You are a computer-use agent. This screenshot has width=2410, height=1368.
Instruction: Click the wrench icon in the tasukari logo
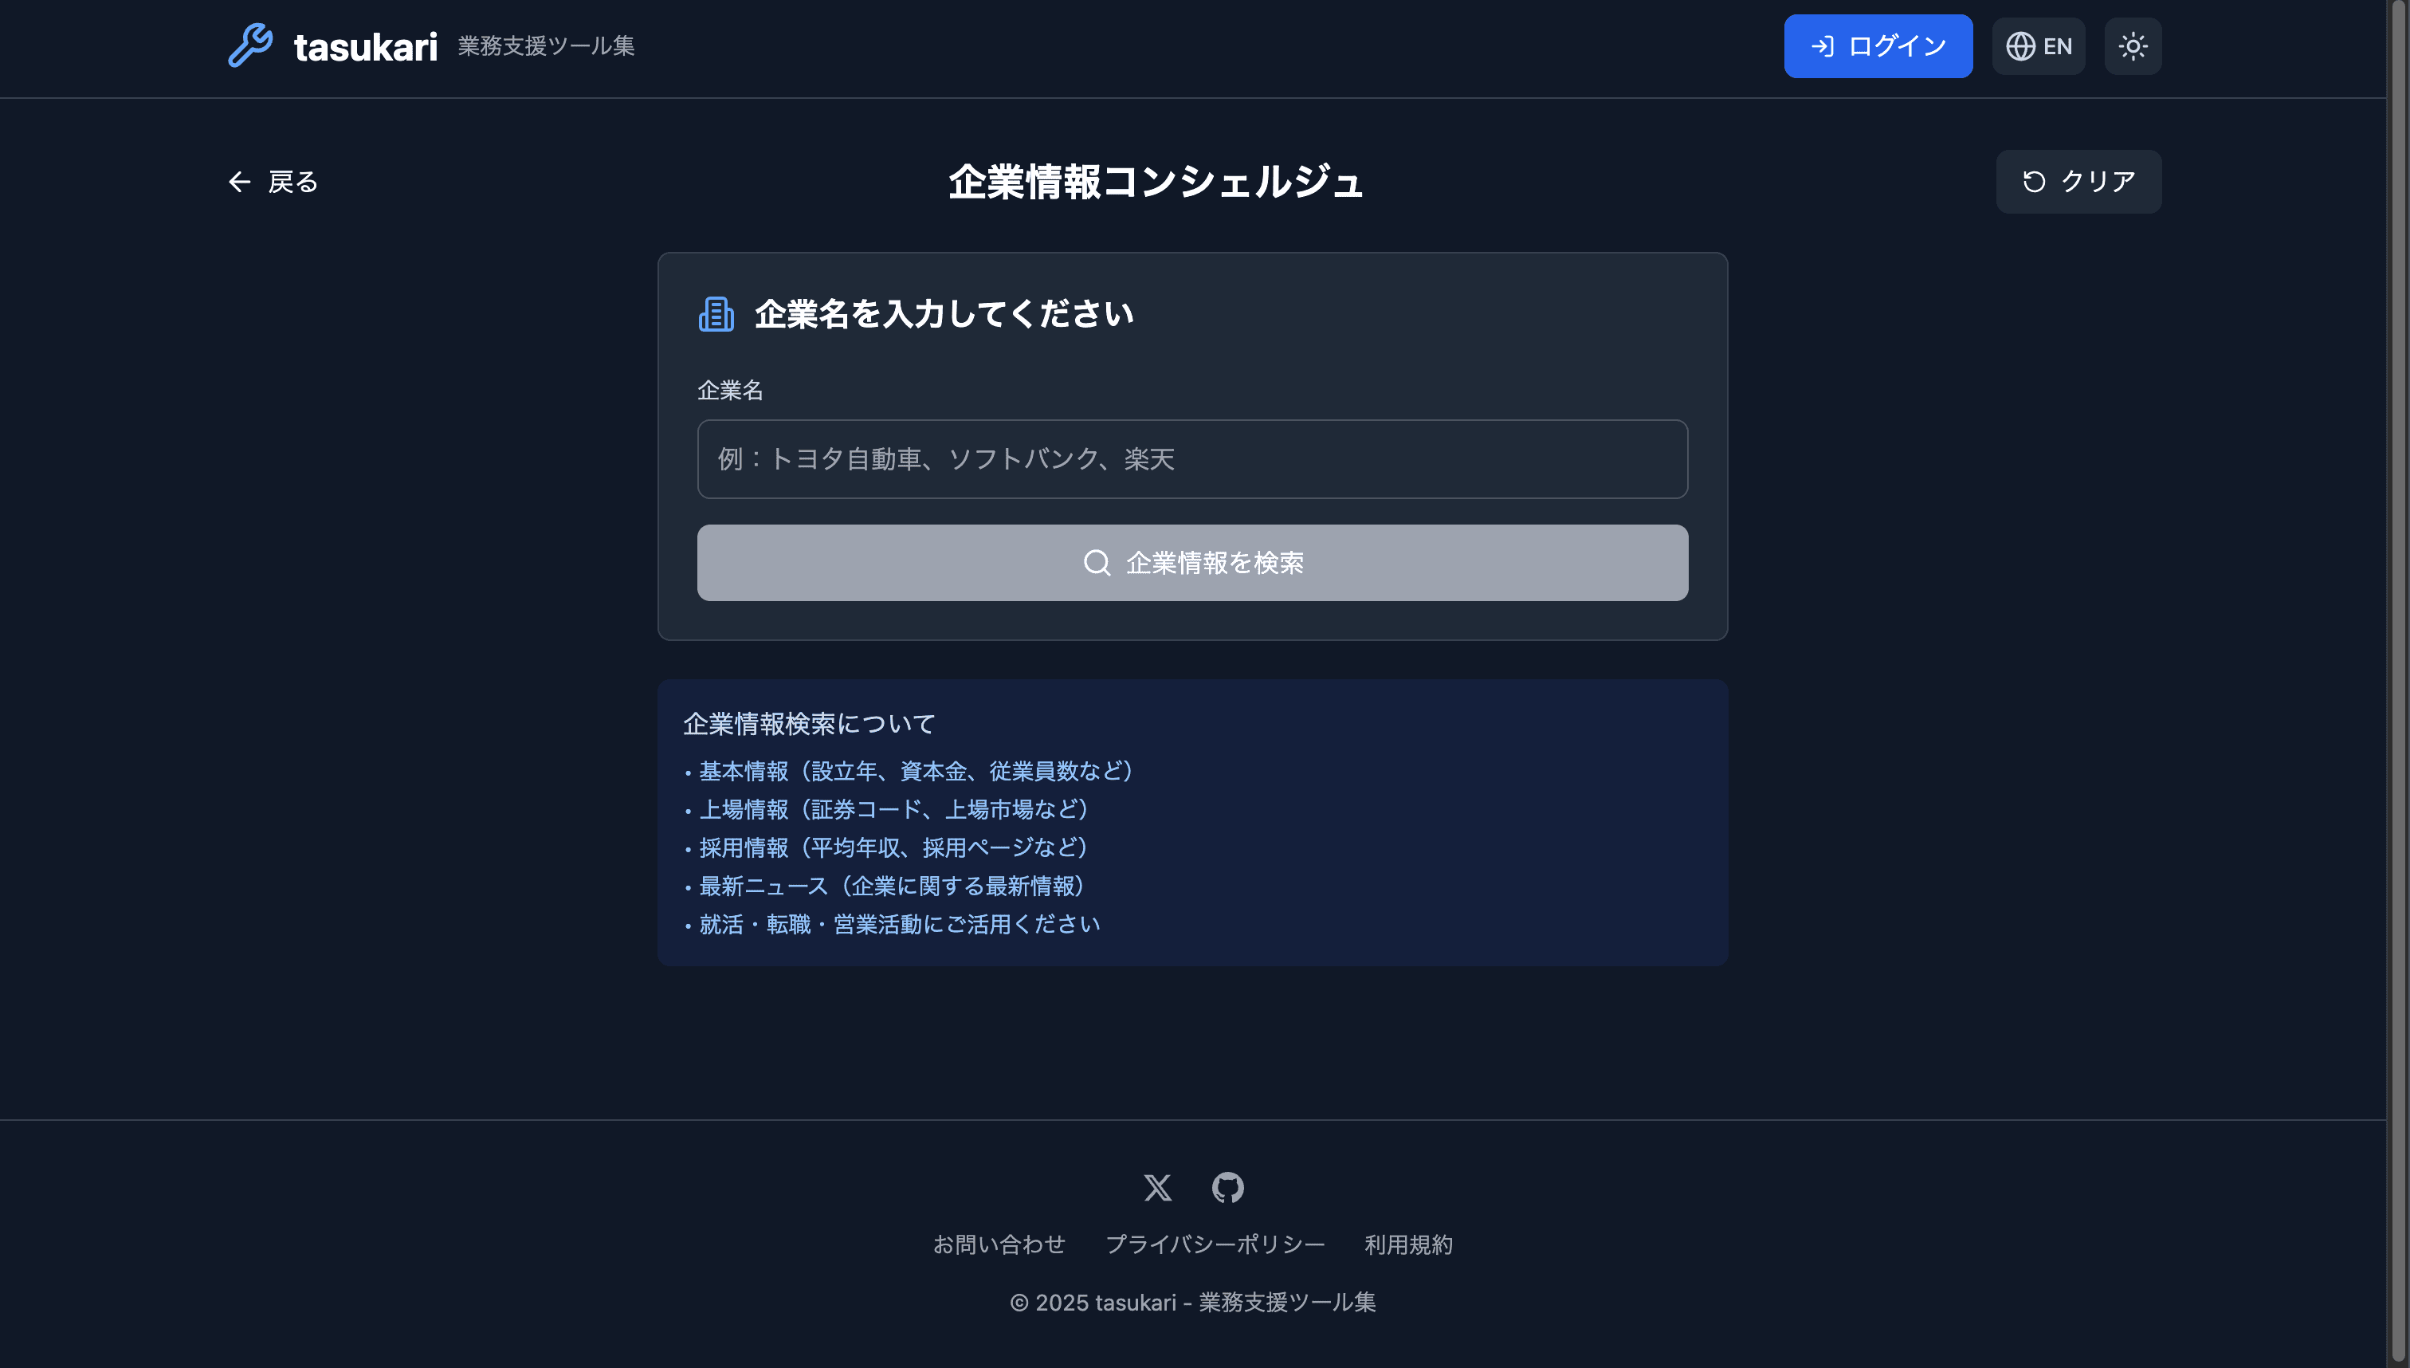(249, 45)
